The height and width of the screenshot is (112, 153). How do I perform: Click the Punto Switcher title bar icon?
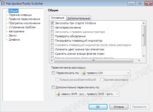tap(3, 4)
